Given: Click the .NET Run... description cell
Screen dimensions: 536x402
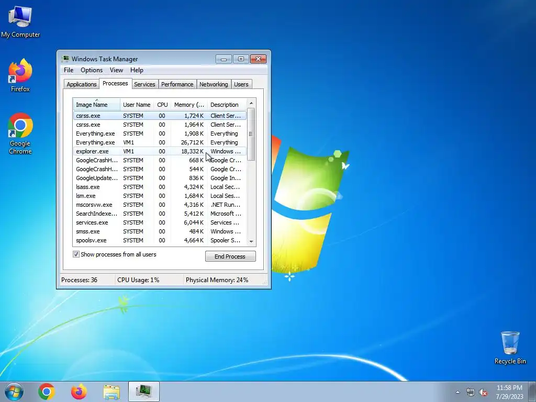Looking at the screenshot, I should (225, 205).
